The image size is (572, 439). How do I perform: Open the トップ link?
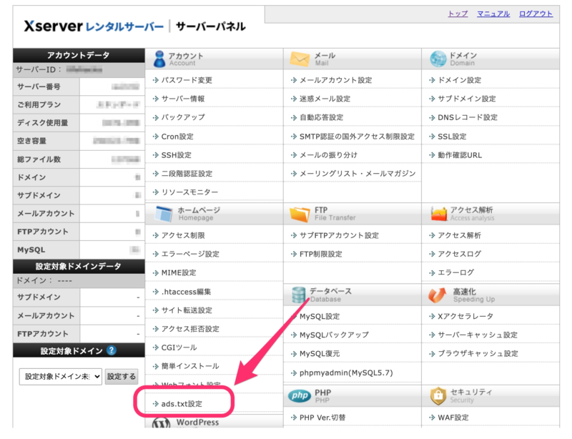click(458, 14)
